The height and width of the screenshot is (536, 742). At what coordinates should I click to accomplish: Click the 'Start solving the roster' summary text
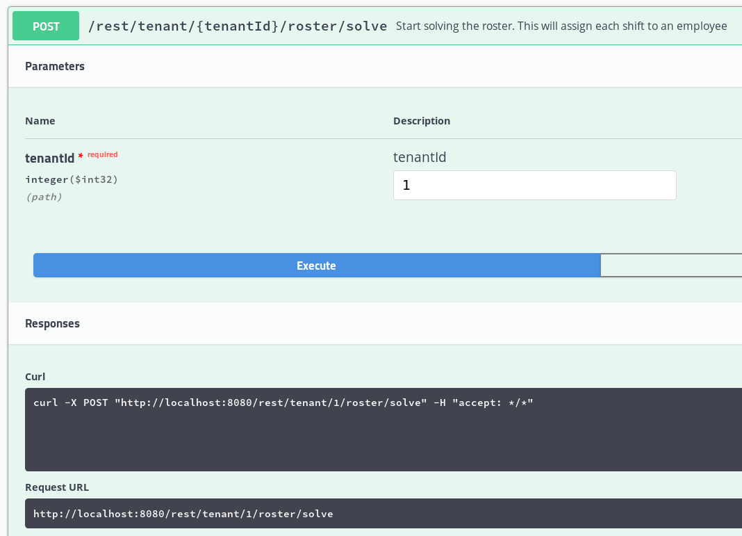561,26
